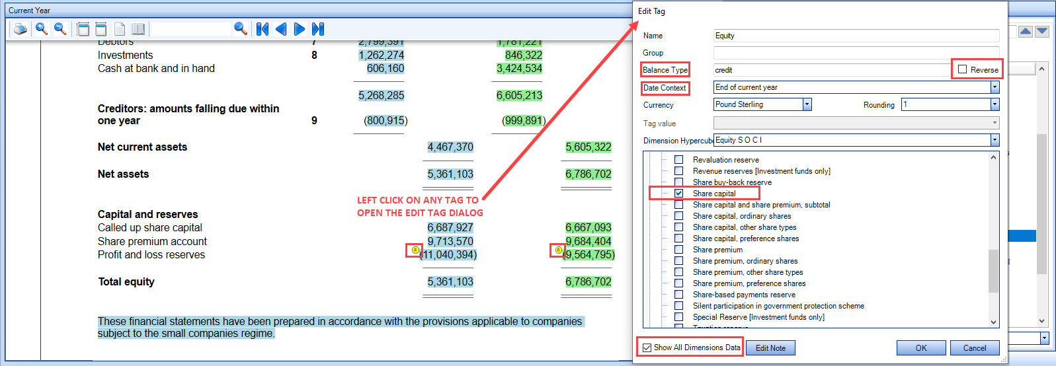
Task: Switch to two-page book layout icon
Action: click(x=138, y=28)
